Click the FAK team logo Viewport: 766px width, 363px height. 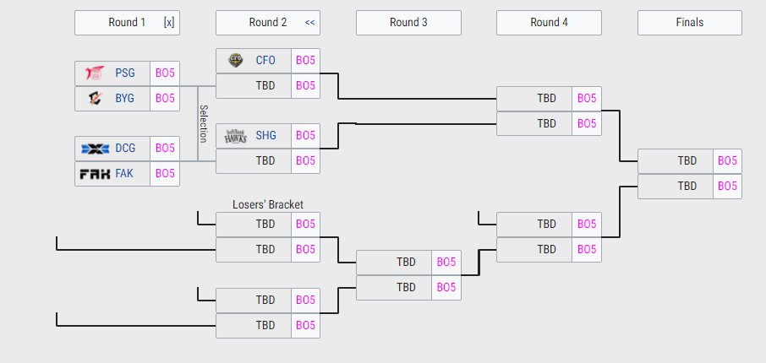[x=95, y=174]
